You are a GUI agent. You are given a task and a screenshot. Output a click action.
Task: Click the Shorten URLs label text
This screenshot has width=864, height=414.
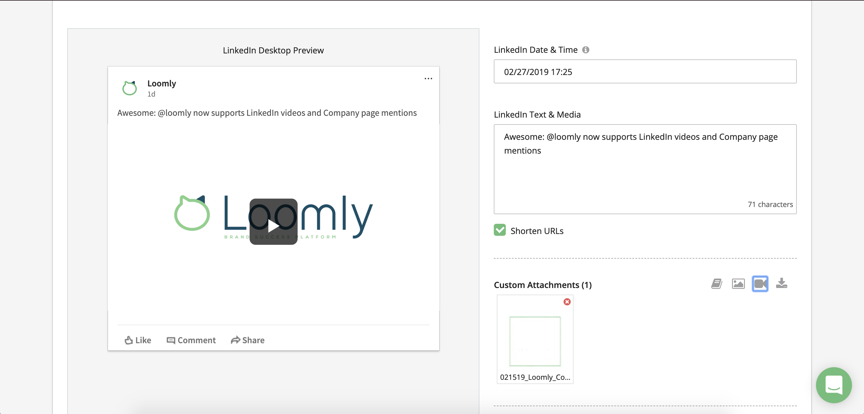tap(537, 231)
